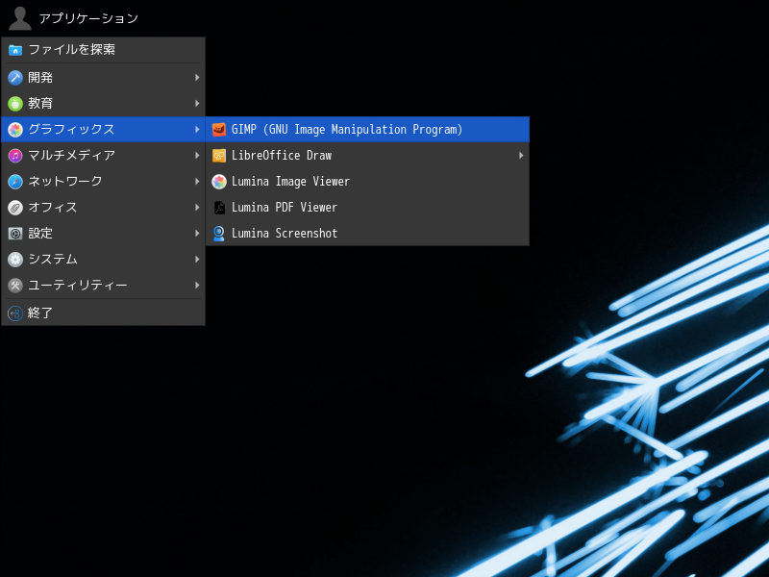Click the ネットワーク globe icon
This screenshot has width=769, height=577.
[13, 181]
